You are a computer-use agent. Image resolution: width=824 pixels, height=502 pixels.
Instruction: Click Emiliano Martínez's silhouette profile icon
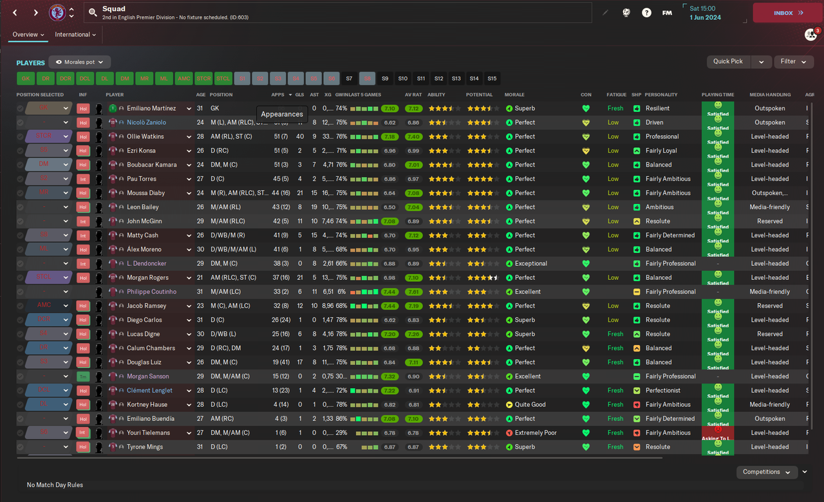click(x=99, y=108)
